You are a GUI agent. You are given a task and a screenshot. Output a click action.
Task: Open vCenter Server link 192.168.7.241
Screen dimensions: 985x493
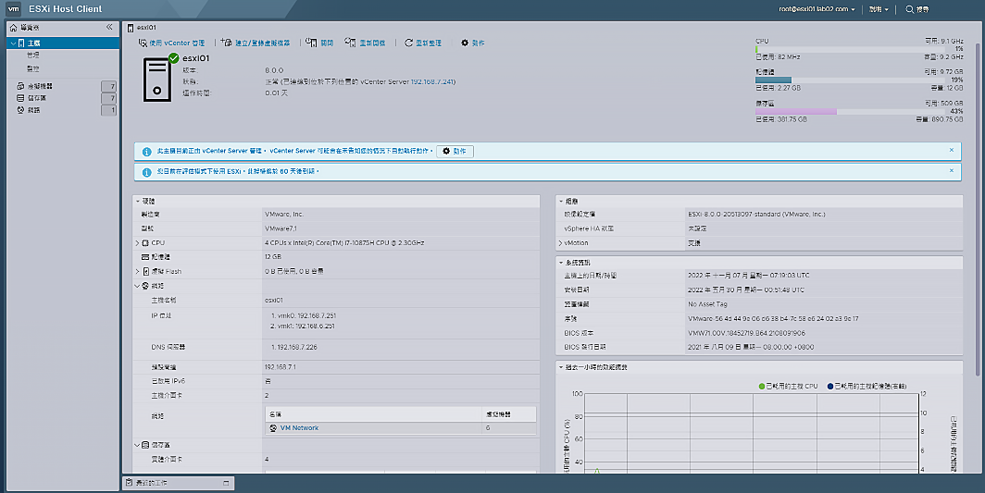(432, 81)
